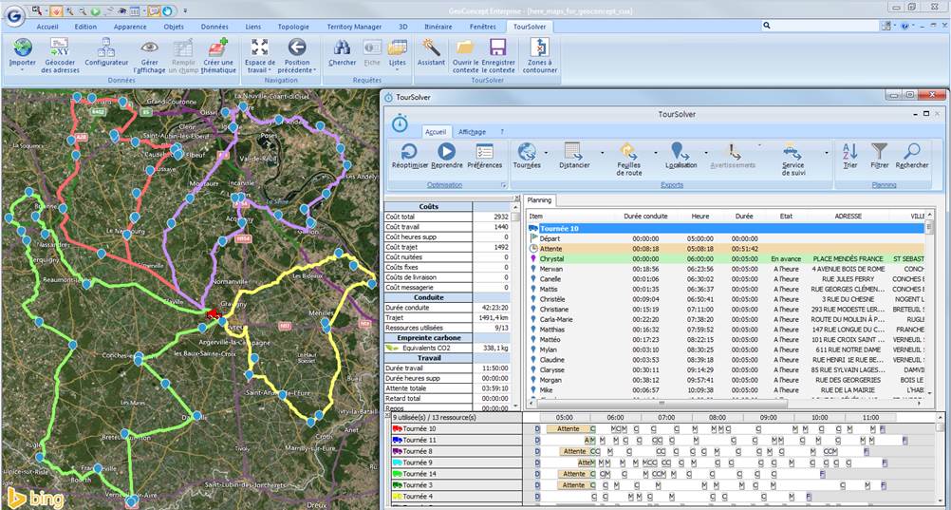Click Enregistrer le contexte disk icon

click(x=498, y=48)
